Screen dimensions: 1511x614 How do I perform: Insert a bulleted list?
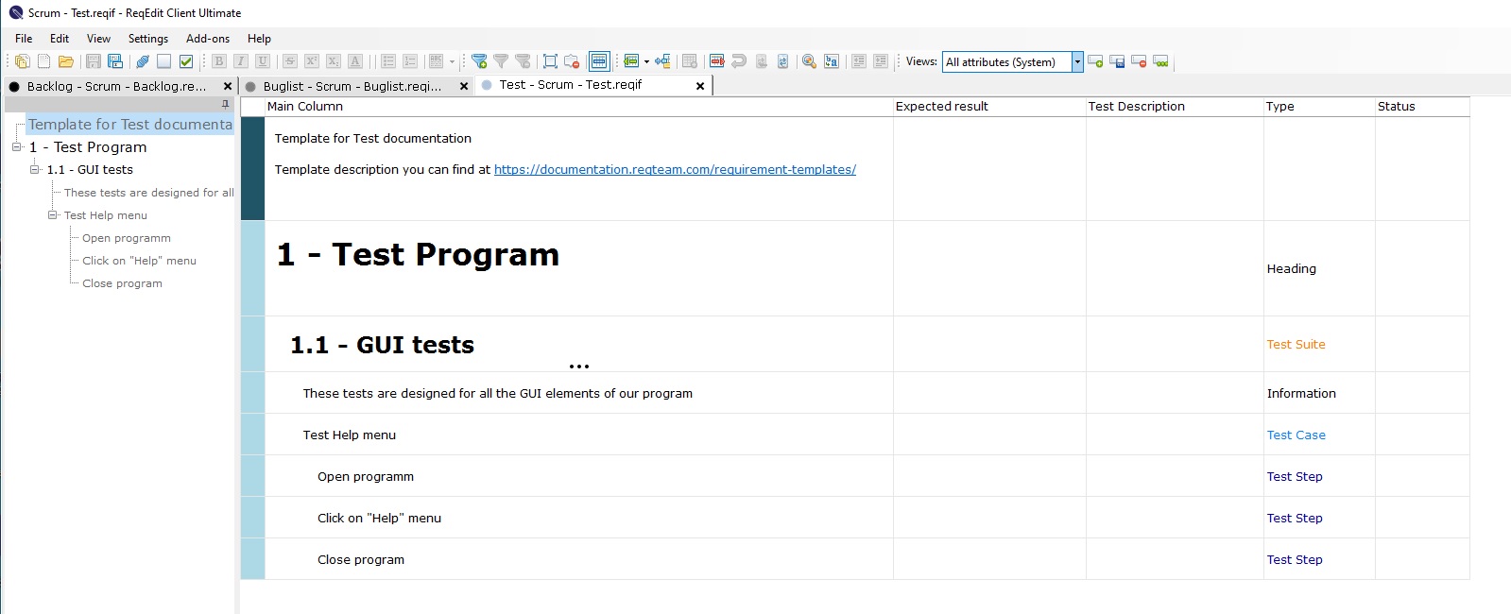388,61
